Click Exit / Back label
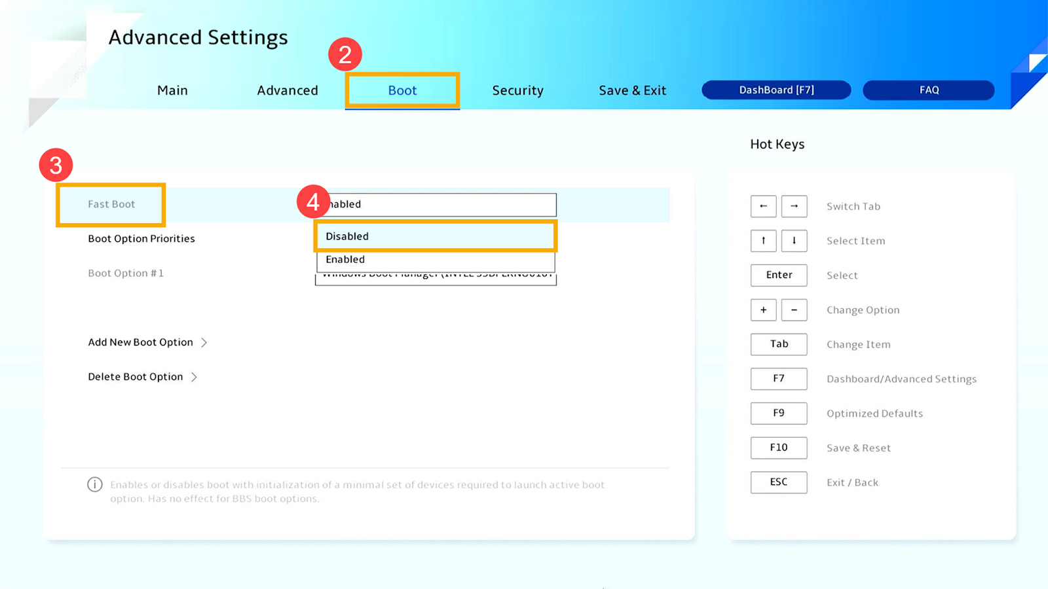 pyautogui.click(x=852, y=483)
